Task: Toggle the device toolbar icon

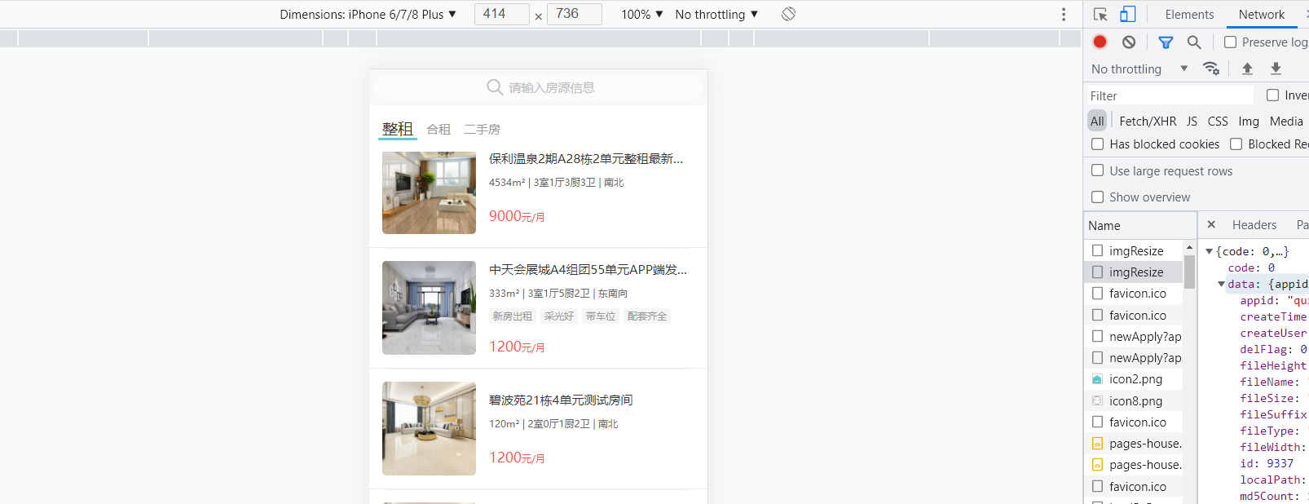Action: (x=1127, y=15)
